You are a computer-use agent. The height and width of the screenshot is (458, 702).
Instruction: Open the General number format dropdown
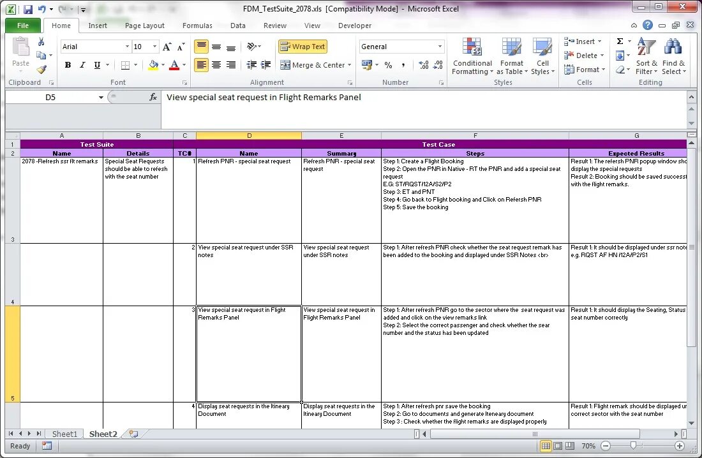pyautogui.click(x=440, y=47)
